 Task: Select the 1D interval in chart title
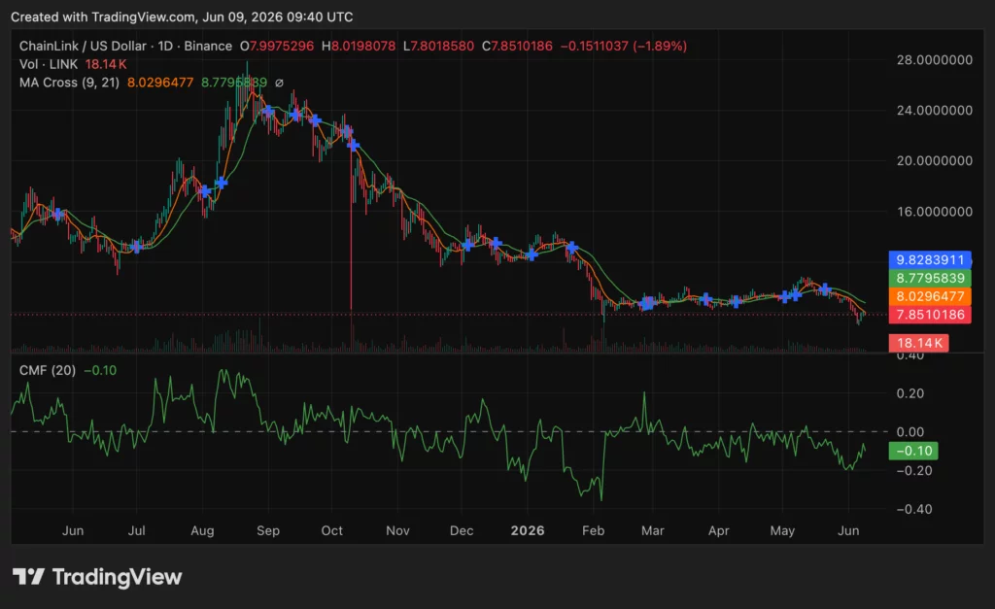pyautogui.click(x=165, y=46)
